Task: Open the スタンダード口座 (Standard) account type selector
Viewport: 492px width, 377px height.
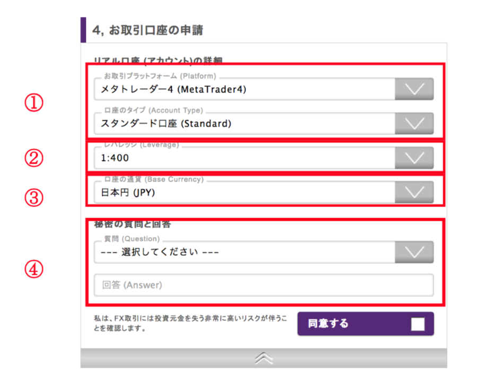Action: pyautogui.click(x=244, y=123)
